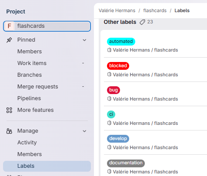Viewport: 207px width, 176px height.
Task: Click project icon under ci label
Action: click(x=109, y=123)
